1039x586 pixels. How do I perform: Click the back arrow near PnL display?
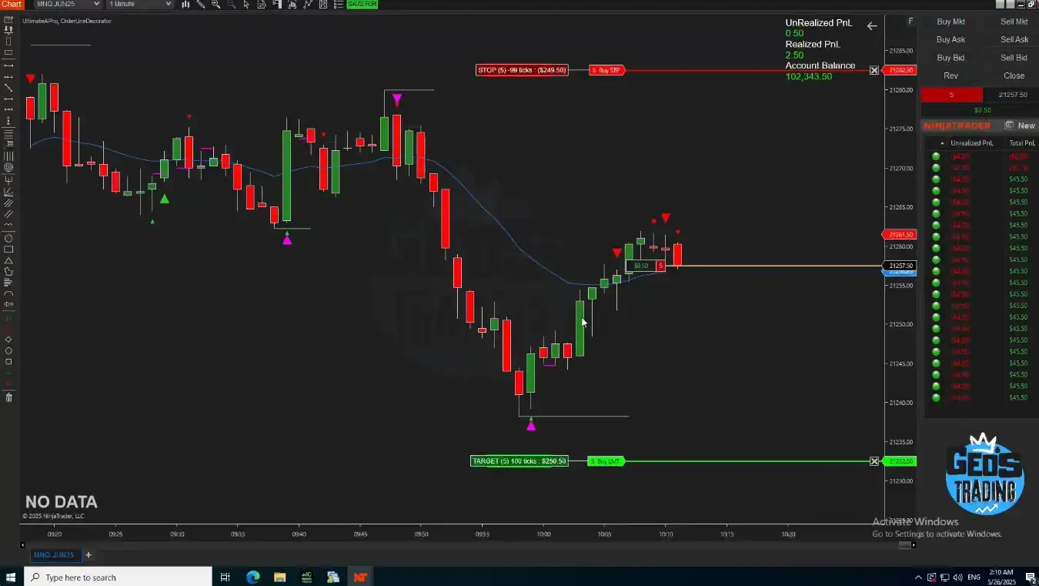click(871, 26)
